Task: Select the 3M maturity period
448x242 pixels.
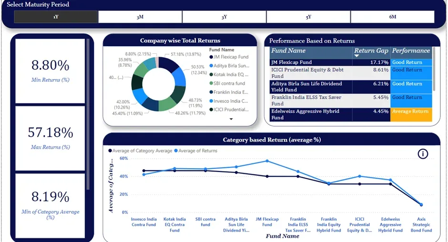Action: coord(140,17)
